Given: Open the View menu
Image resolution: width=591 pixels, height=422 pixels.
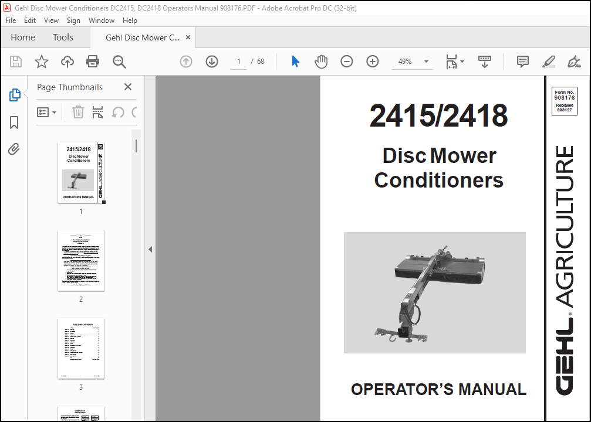Looking at the screenshot, I should point(51,21).
